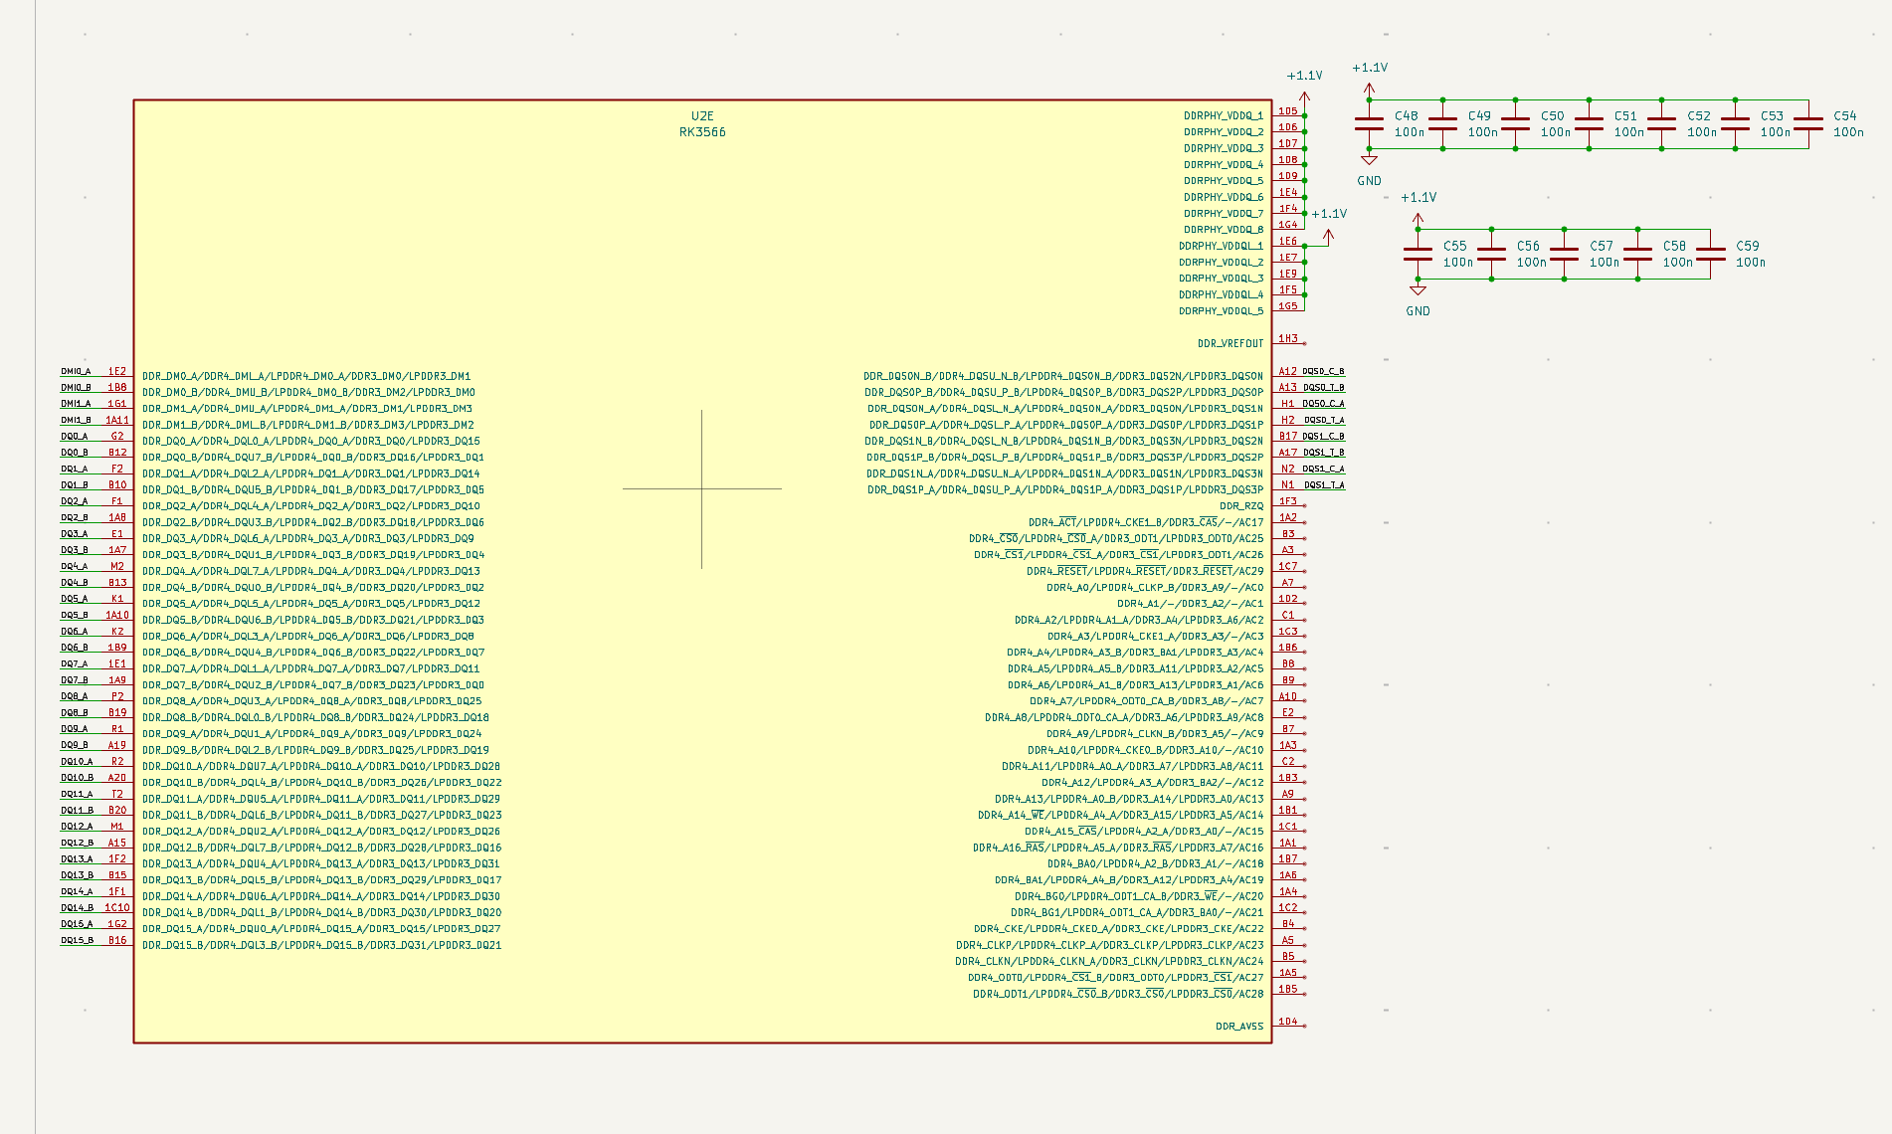Select capacitor C59 symbol
The width and height of the screenshot is (1892, 1134).
pyautogui.click(x=1710, y=255)
